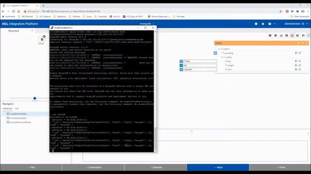Select simpleRemoveAllData map in Navigator

(20, 122)
